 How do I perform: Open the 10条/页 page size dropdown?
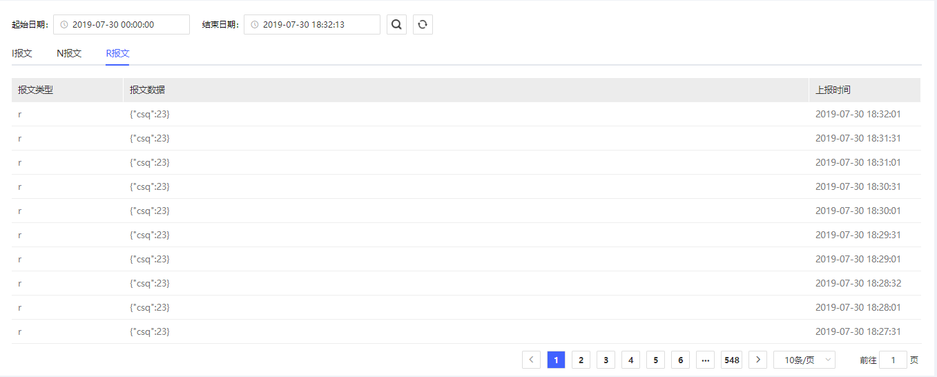[x=804, y=360]
